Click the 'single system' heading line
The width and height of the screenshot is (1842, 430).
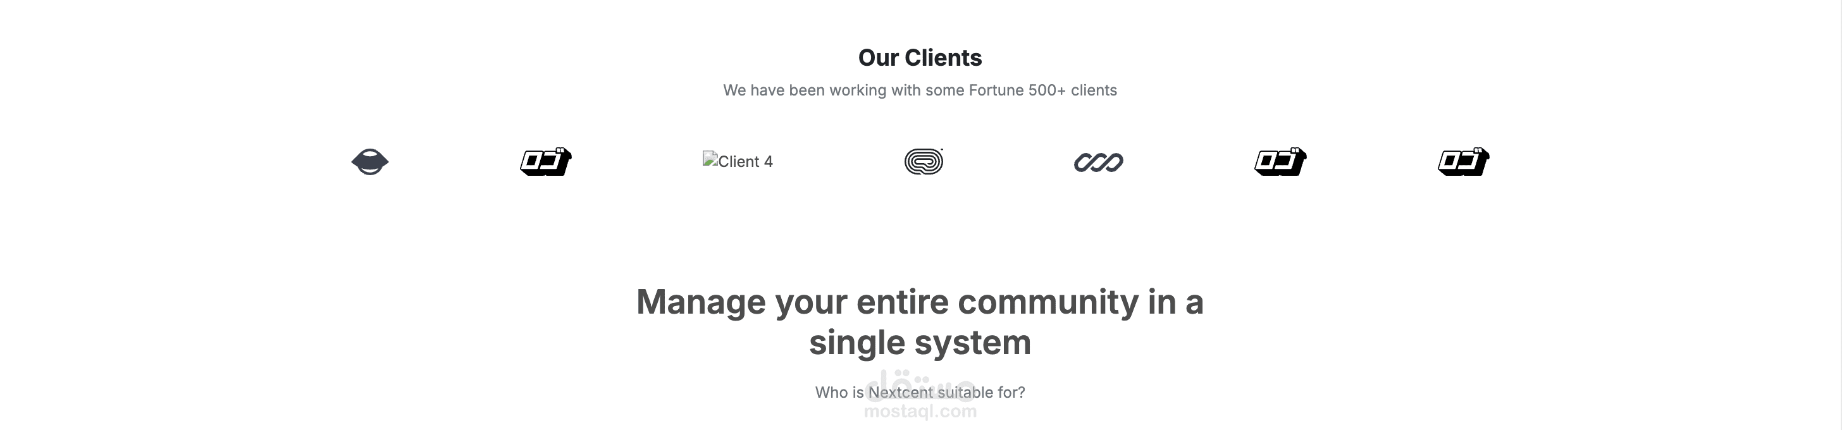point(920,343)
